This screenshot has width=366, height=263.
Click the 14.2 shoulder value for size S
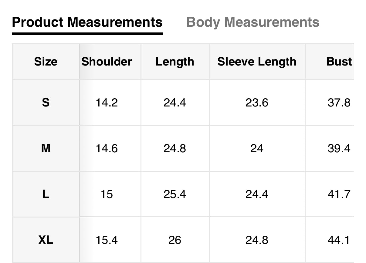(107, 103)
